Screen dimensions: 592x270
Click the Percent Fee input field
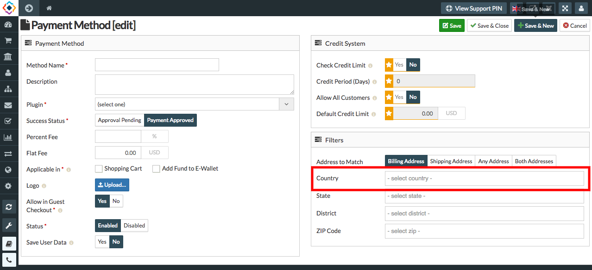click(x=118, y=136)
